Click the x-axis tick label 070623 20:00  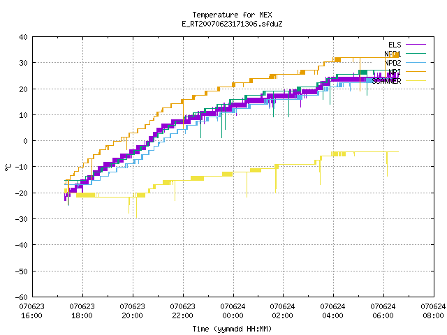coord(132,311)
